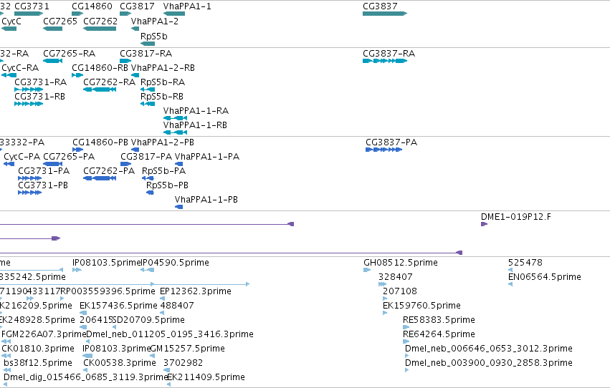This screenshot has height=388, width=610.
Task: Select the CG14860 gene glyph
Action: (77, 14)
